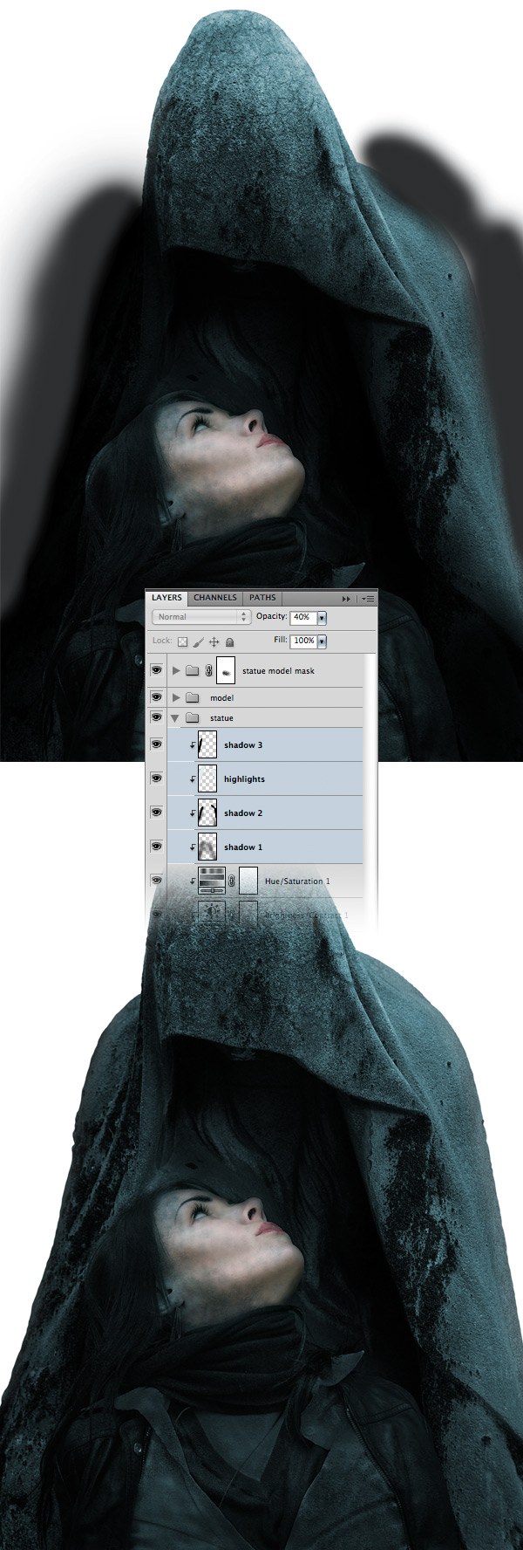This screenshot has width=523, height=1550.
Task: Click the clipping arrow icon on shadow 3
Action: point(194,745)
